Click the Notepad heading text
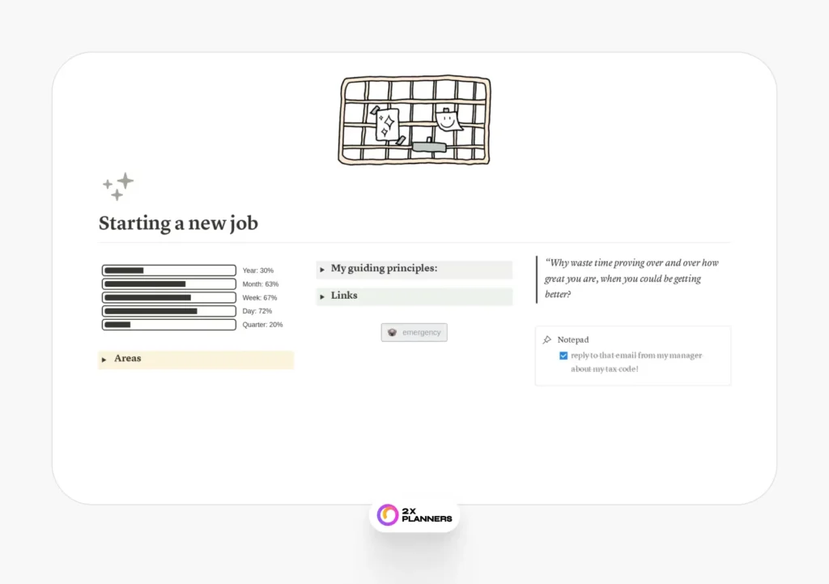This screenshot has width=829, height=584. click(573, 340)
